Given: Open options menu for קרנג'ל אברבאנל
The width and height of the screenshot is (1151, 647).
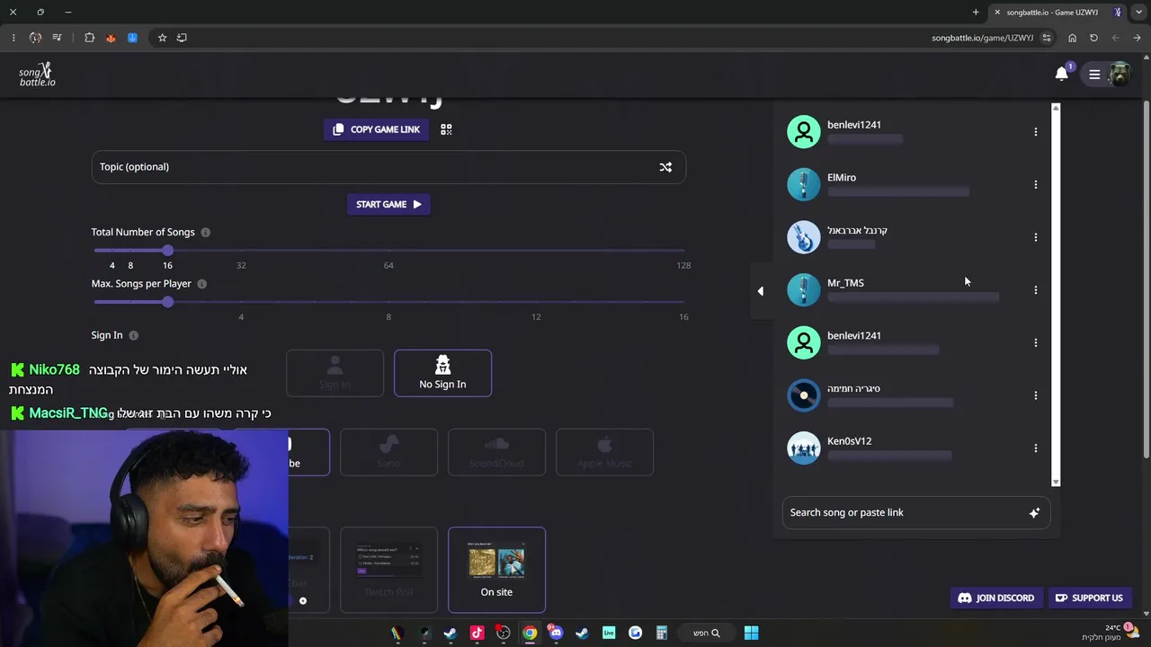Looking at the screenshot, I should [1036, 237].
